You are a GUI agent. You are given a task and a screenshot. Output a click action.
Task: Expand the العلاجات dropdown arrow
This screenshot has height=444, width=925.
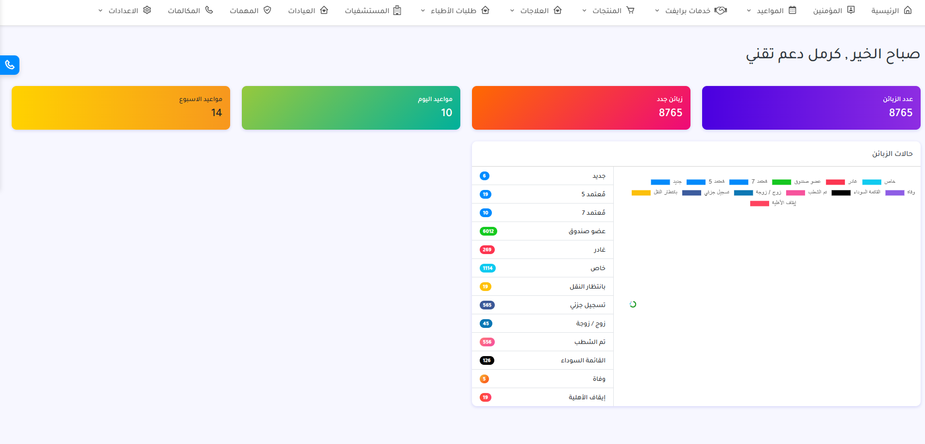click(512, 11)
